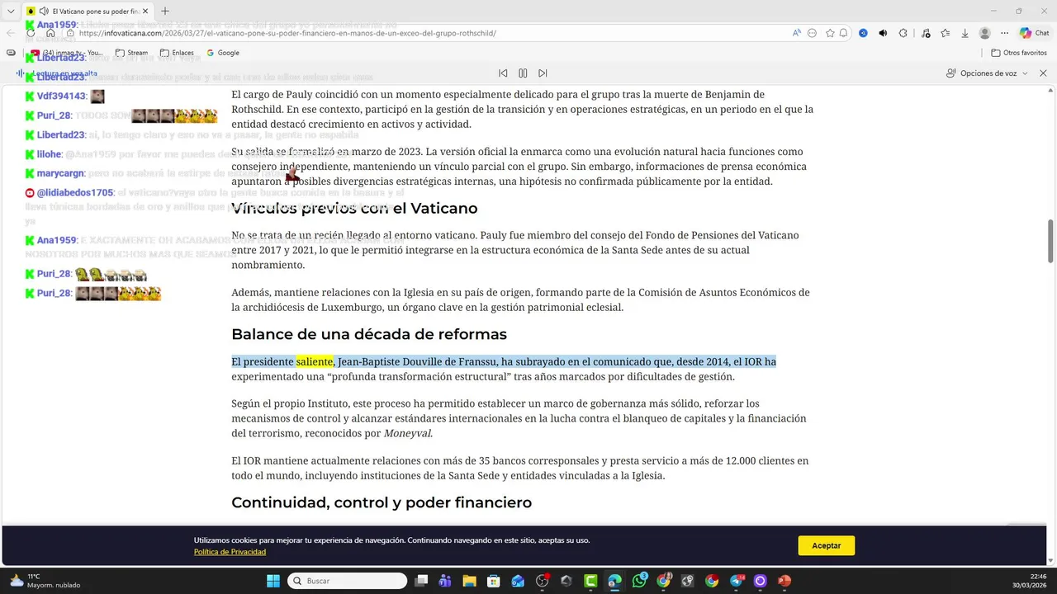
Task: Close the read aloud toolbar
Action: coord(1043,73)
